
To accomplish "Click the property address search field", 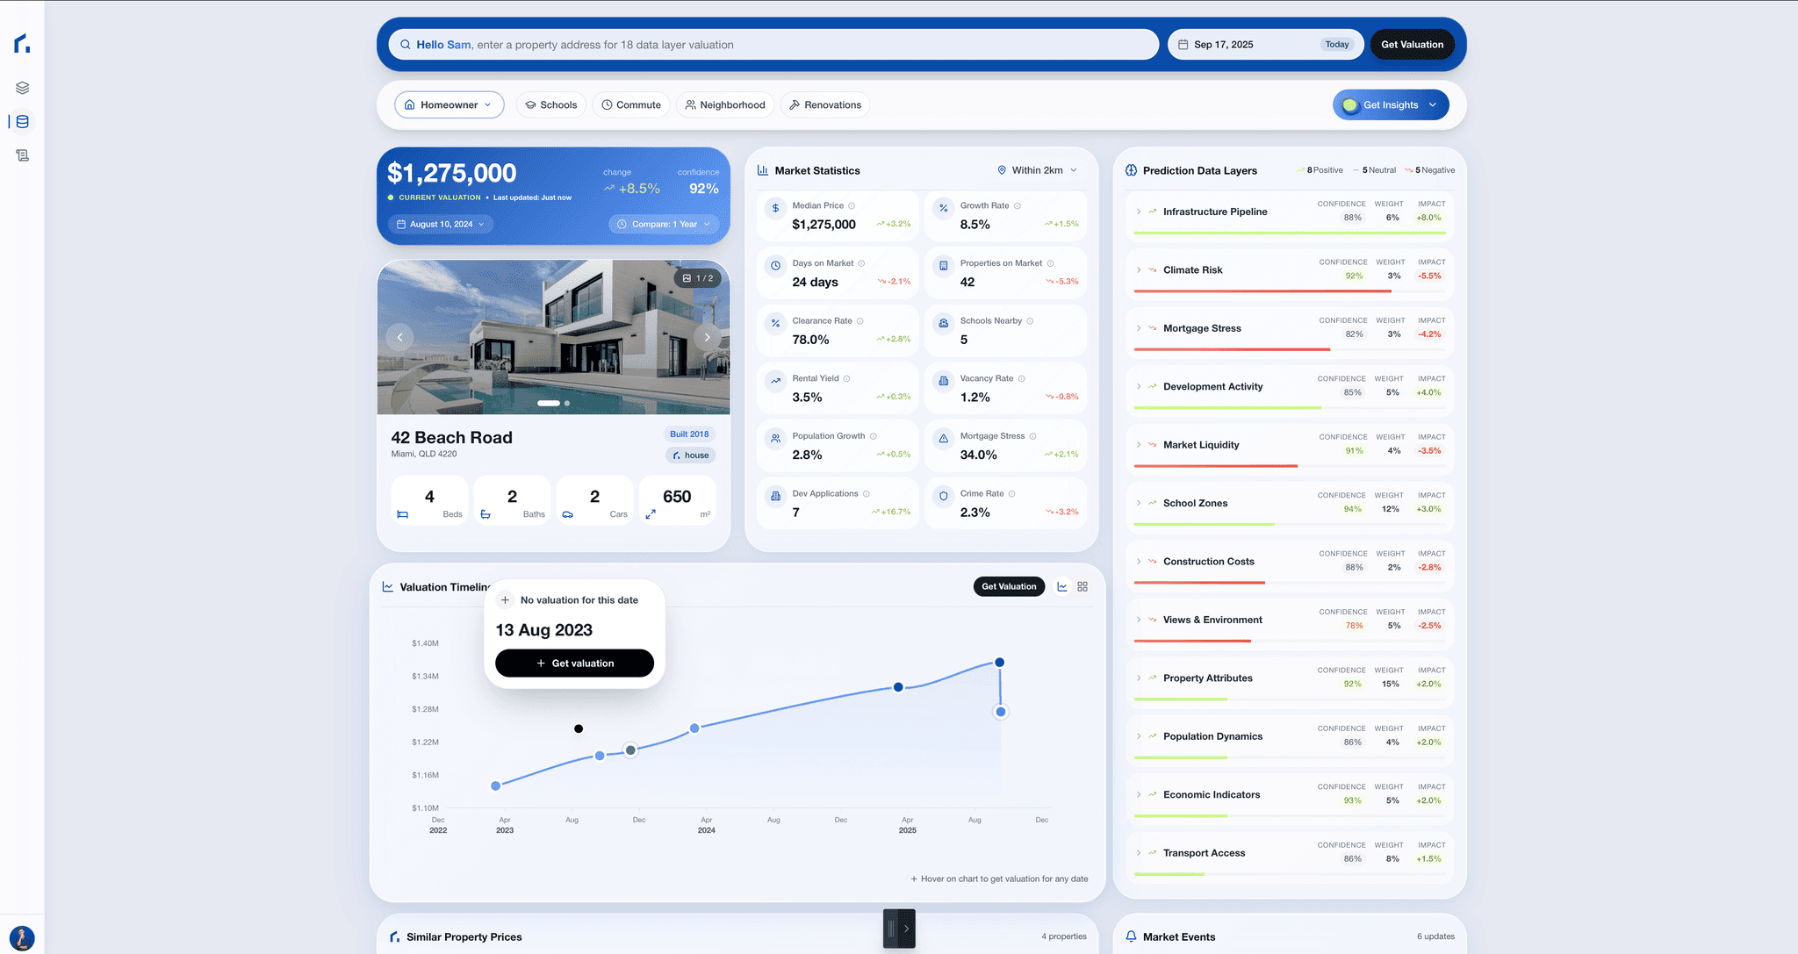I will 773,45.
